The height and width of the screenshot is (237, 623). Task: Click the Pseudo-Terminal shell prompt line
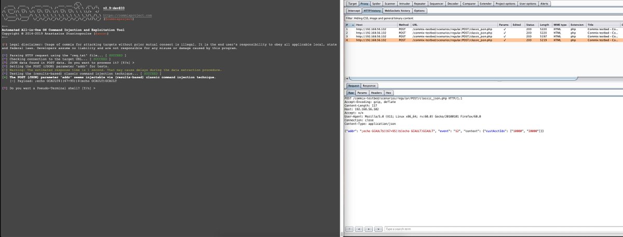click(x=49, y=88)
